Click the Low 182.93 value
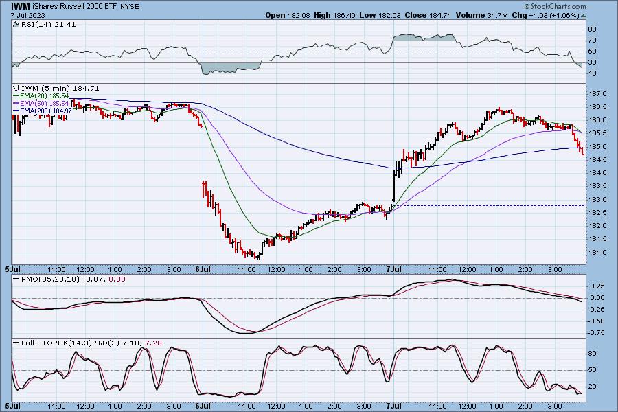 [x=380, y=15]
